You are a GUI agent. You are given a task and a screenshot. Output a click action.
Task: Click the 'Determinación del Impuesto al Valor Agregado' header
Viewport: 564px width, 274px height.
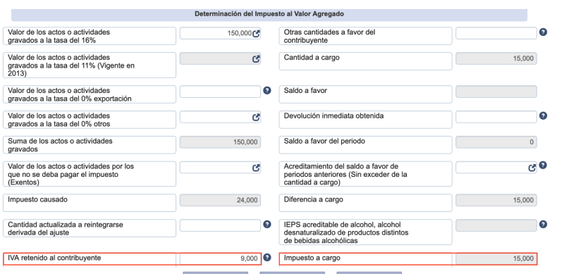pos(269,14)
